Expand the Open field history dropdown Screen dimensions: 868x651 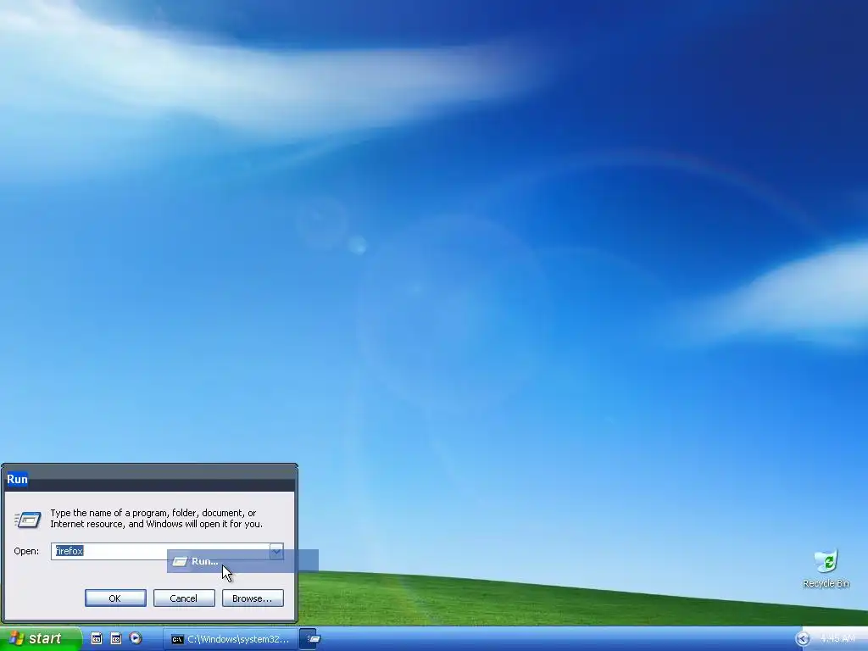tap(276, 551)
